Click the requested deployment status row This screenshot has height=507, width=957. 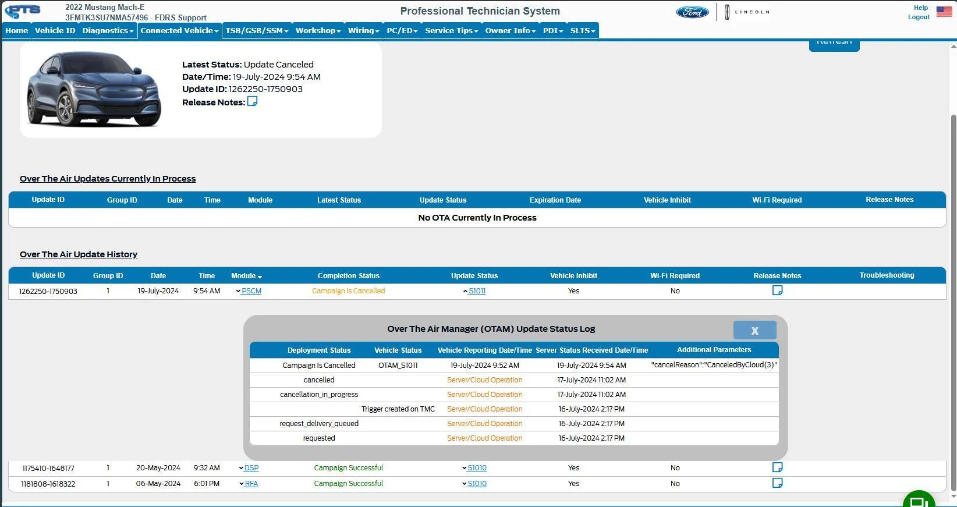point(319,438)
